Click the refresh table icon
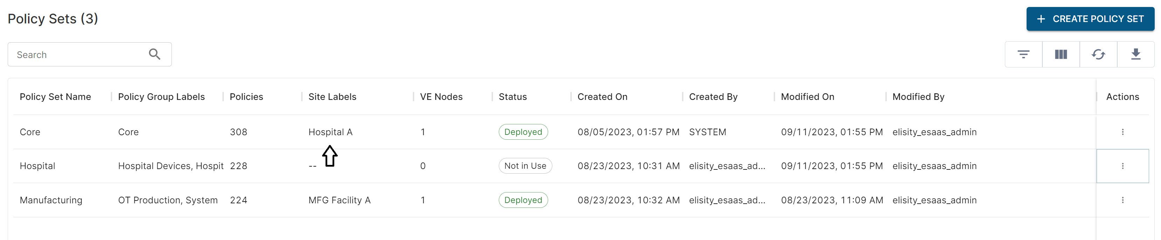This screenshot has height=240, width=1161. pos(1098,54)
